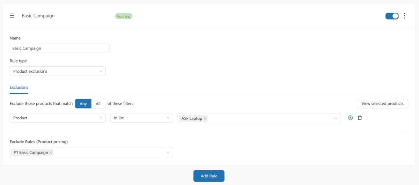Click the Basic Campaign header title

click(38, 16)
